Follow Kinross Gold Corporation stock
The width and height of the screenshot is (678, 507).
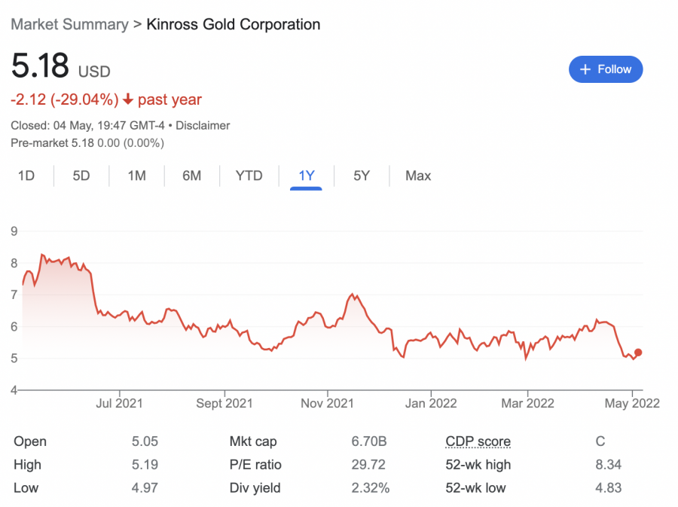(x=606, y=69)
